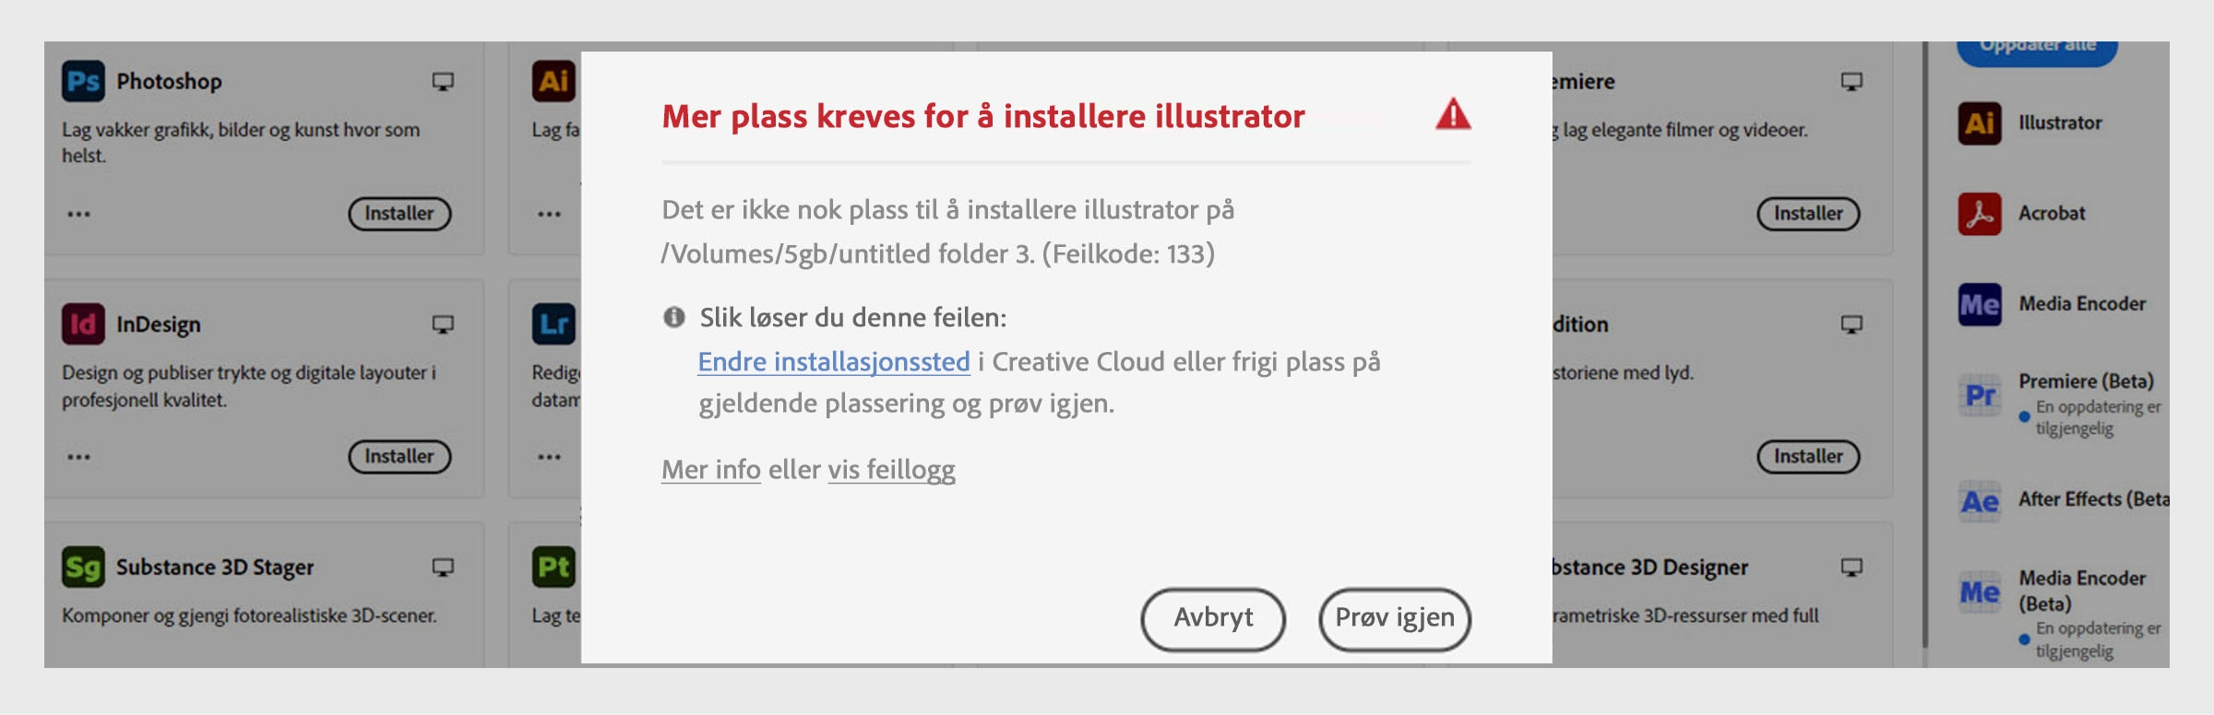2214x715 pixels.
Task: Click the InDesign app icon
Action: (x=84, y=324)
